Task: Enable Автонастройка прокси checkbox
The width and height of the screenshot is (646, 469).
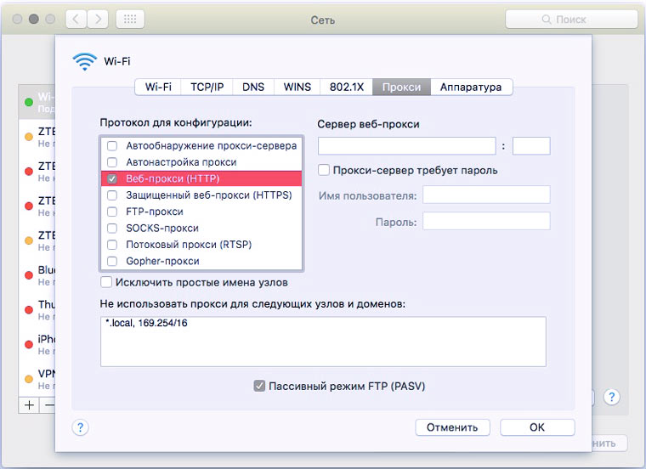Action: pos(112,162)
